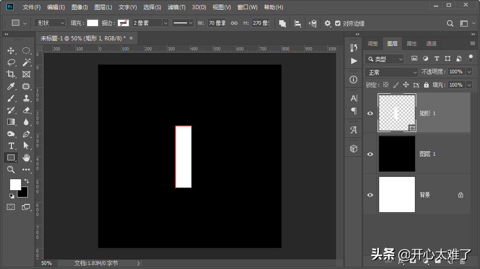The height and width of the screenshot is (269, 480).
Task: Select the Crop tool
Action: click(x=11, y=74)
